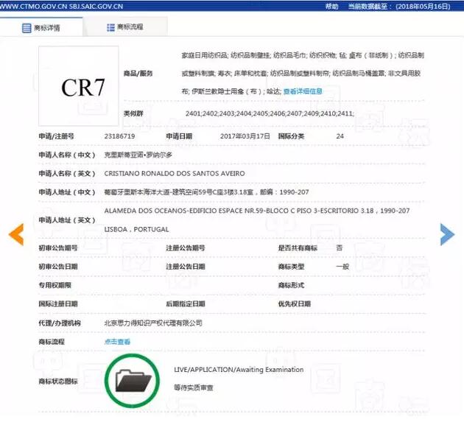
Task: Click the 注册公告期号 label
Action: coord(186,247)
